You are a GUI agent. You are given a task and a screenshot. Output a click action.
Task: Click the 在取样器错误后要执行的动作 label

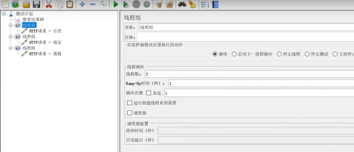[155, 45]
